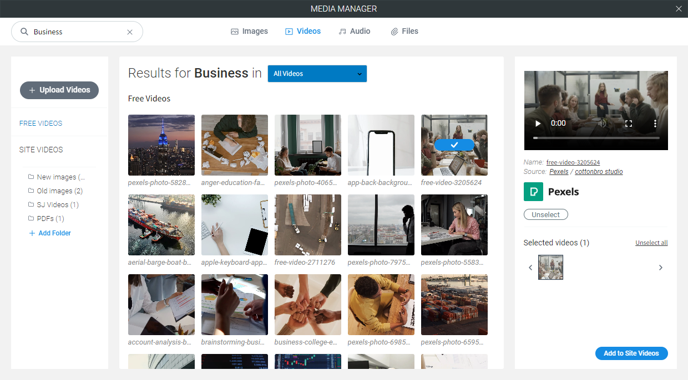This screenshot has height=380, width=688.
Task: Select the app-back-background phone video
Action: [x=381, y=145]
